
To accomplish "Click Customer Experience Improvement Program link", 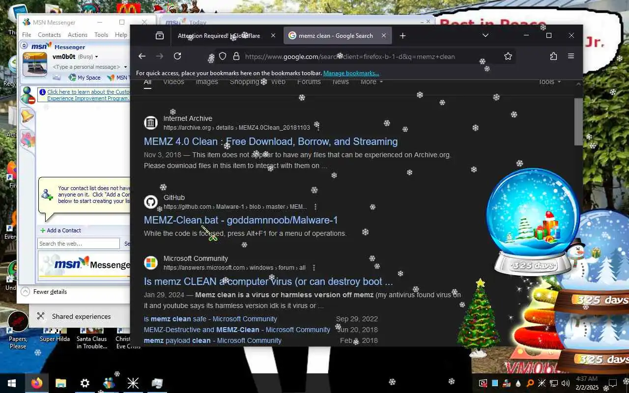I will 88,95.
